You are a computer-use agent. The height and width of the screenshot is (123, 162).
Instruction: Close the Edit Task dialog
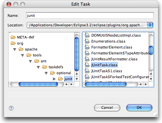pos(9,4)
